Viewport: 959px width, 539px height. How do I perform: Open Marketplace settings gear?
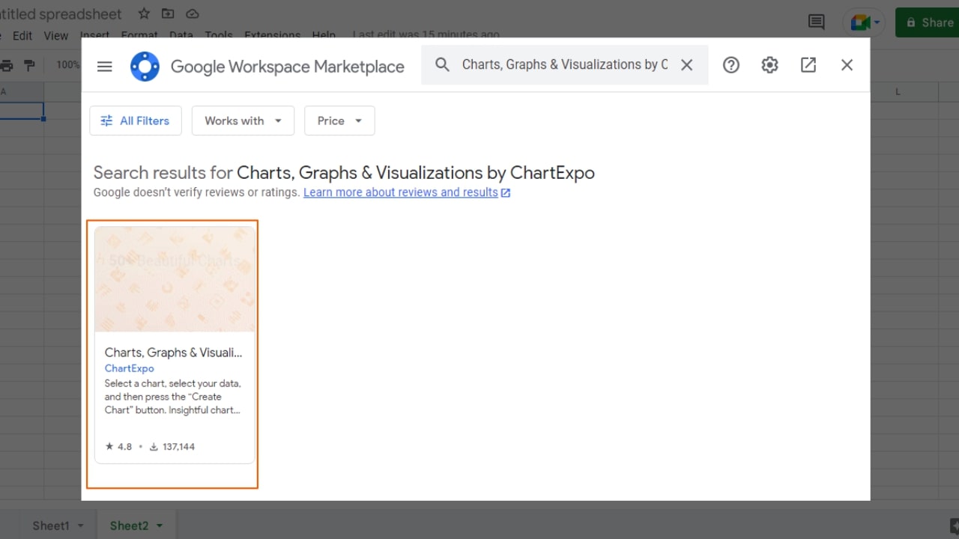pos(769,65)
